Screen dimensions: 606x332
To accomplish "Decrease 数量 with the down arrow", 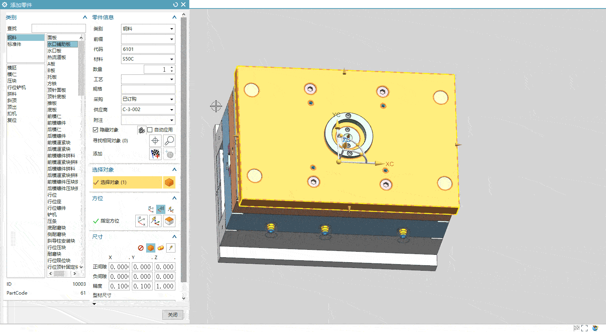I will tap(172, 71).
